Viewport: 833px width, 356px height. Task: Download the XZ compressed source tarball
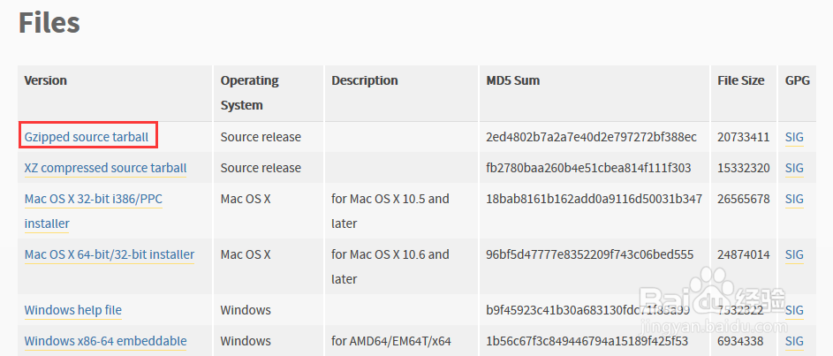click(x=105, y=168)
